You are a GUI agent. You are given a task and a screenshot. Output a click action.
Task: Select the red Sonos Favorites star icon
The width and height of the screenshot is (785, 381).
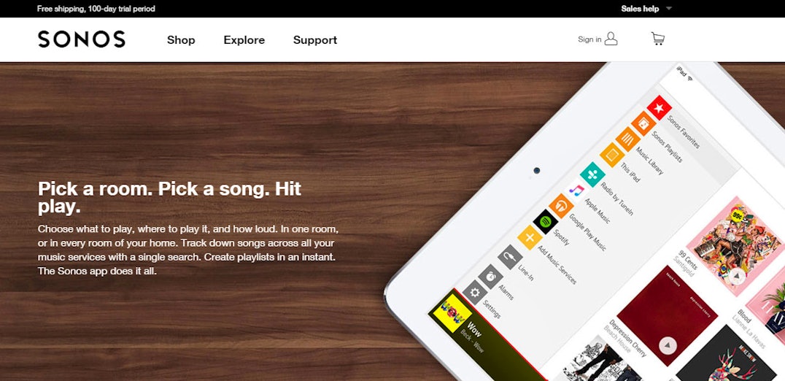[659, 107]
